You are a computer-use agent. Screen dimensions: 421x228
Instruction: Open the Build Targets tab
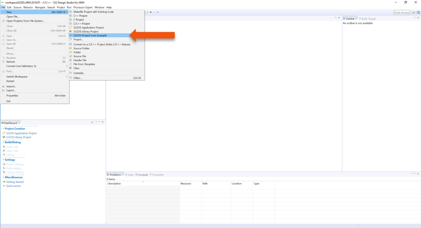click(x=369, y=19)
